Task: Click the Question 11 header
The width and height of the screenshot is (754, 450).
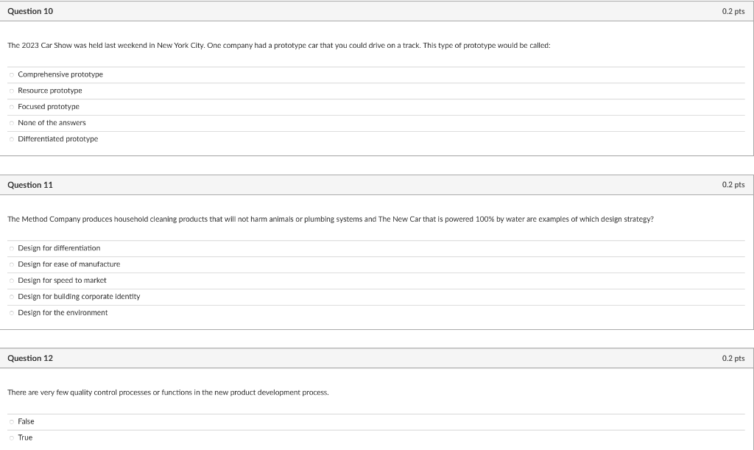Action: (x=29, y=185)
